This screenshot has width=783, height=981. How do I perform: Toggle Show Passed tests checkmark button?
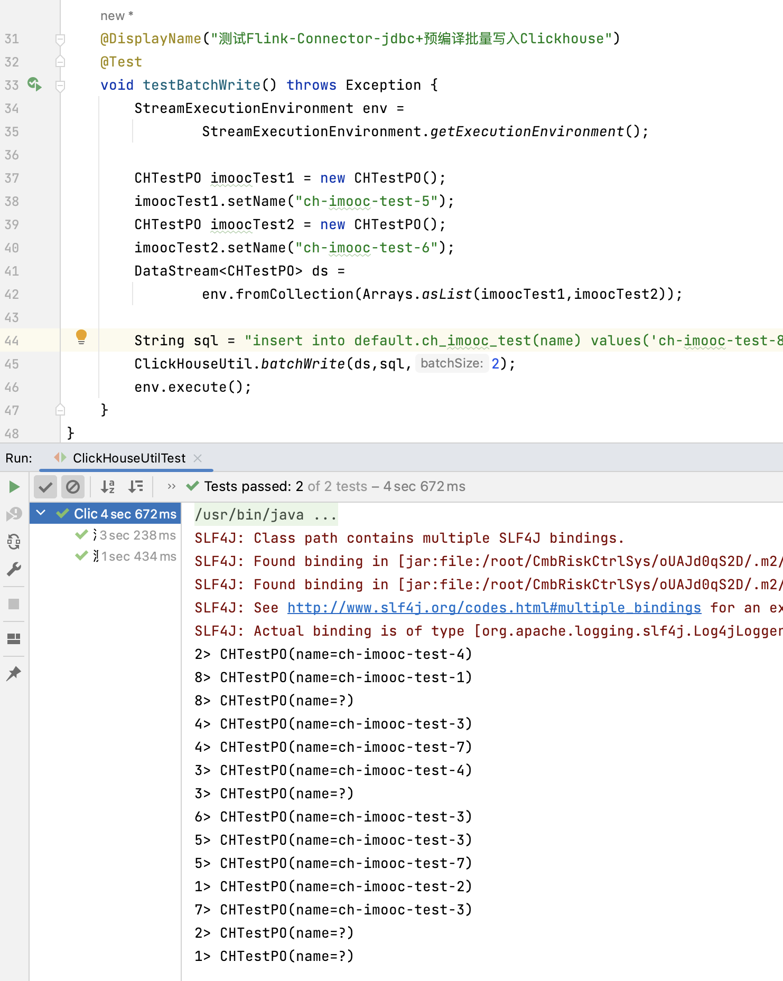pos(45,486)
